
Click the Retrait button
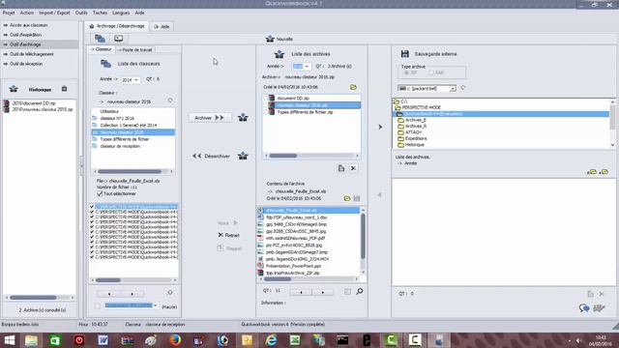click(x=228, y=235)
